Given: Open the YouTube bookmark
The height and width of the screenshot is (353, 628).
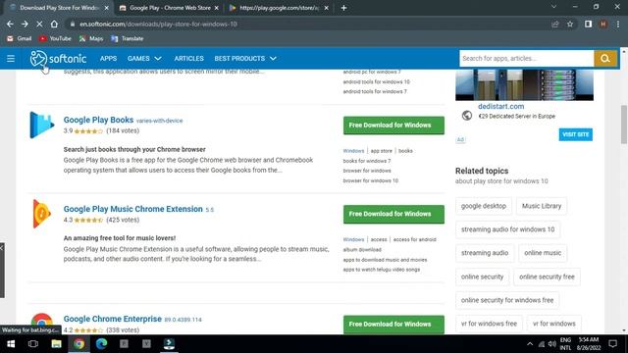Looking at the screenshot, I should tap(55, 38).
